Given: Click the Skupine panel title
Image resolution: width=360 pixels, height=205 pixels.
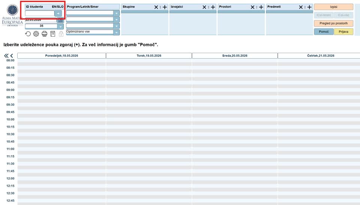Looking at the screenshot, I should (129, 7).
